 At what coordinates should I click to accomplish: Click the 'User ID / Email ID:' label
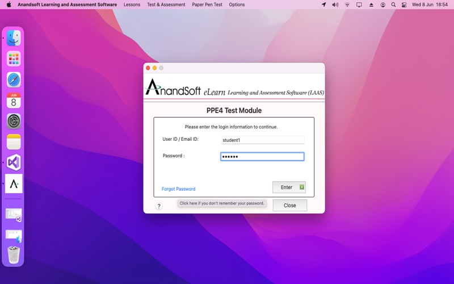(180, 139)
